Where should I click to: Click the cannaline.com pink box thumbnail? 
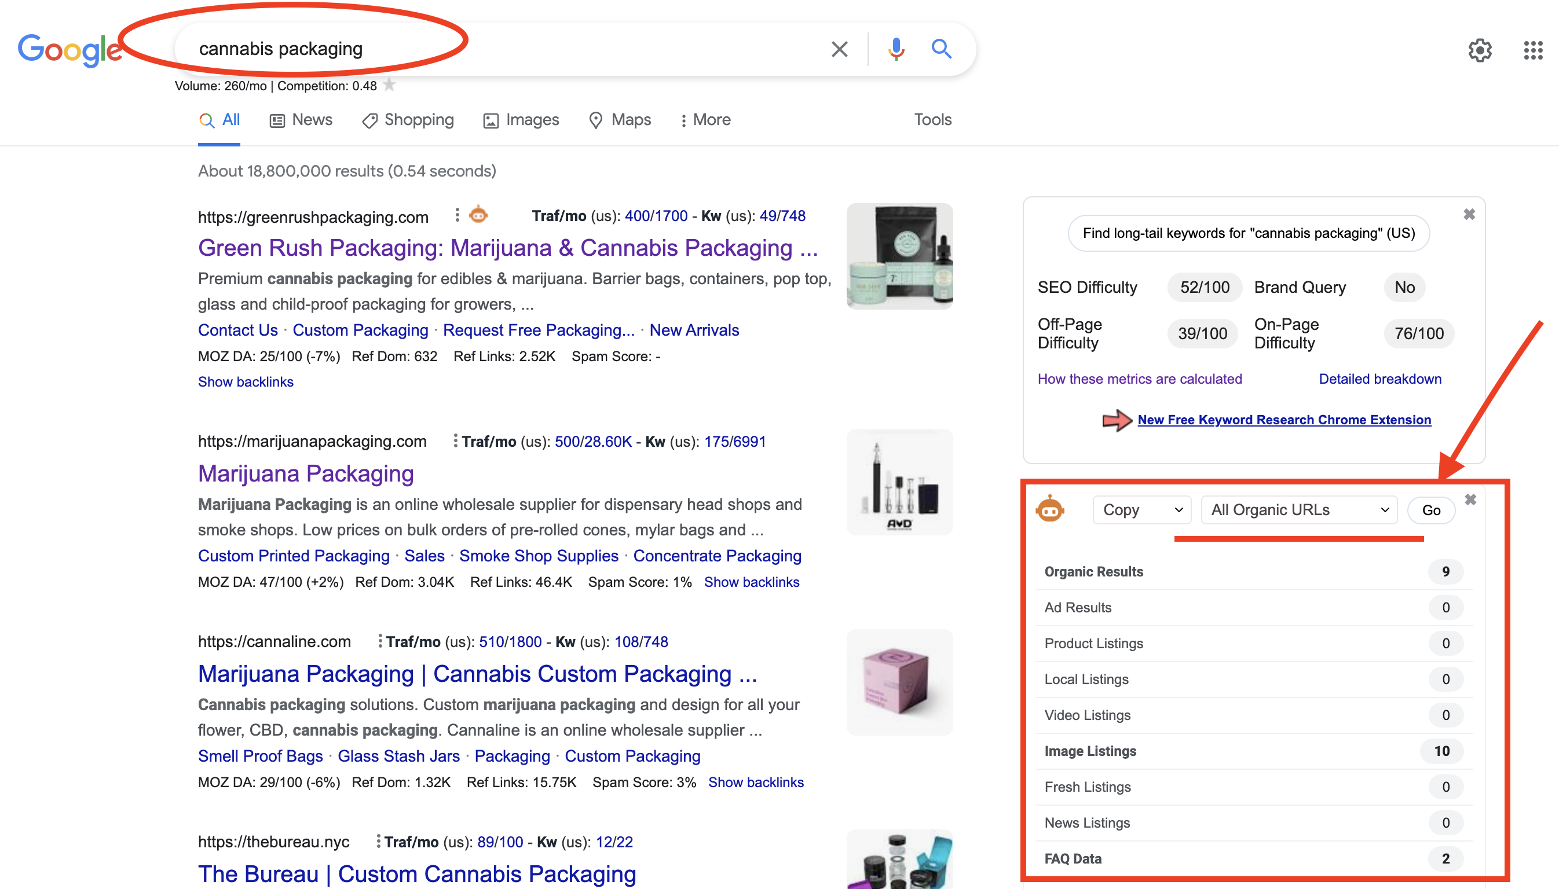pos(899,682)
